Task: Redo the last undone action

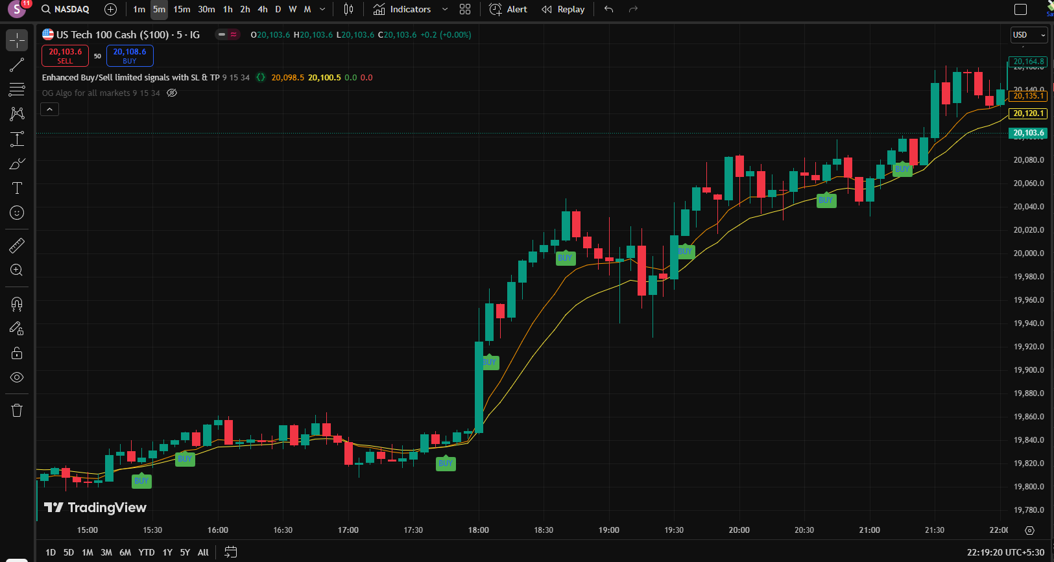Action: tap(634, 9)
